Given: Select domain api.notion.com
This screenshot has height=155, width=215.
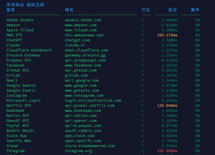Looking at the screenshot, I should (x=81, y=116).
